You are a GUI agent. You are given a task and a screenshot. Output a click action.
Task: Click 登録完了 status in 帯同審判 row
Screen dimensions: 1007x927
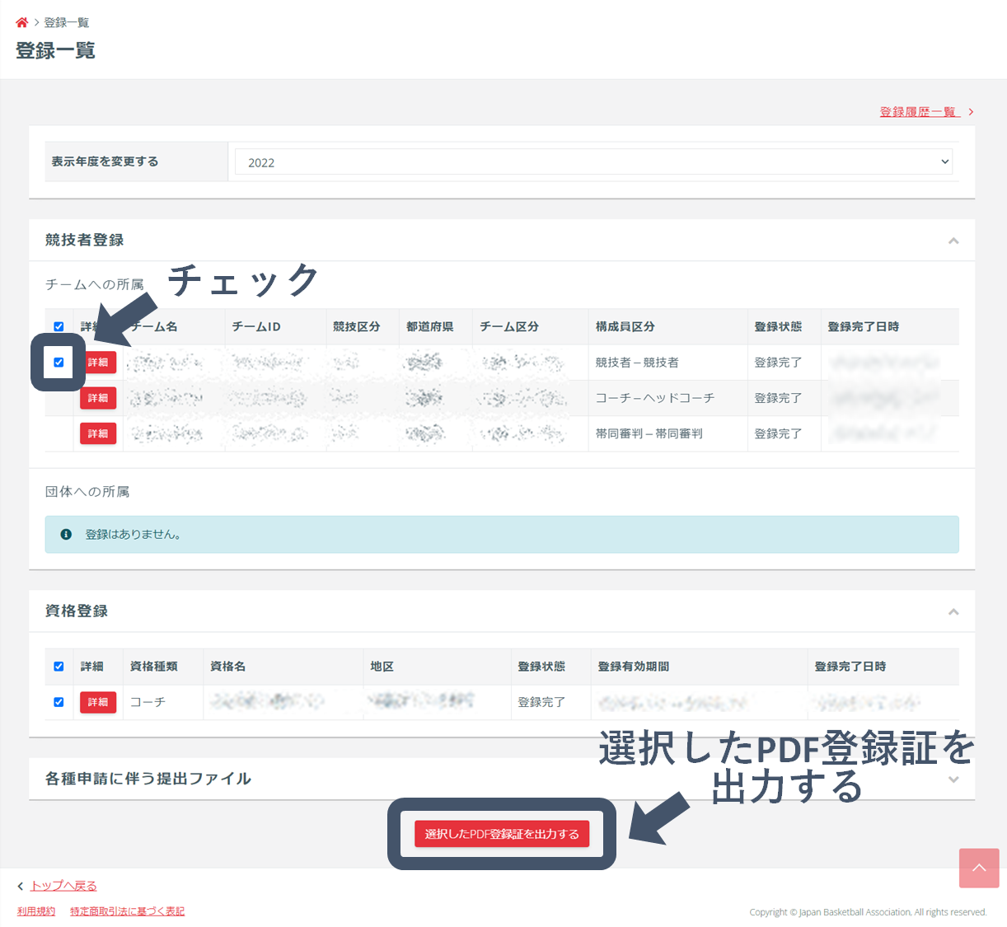(x=778, y=433)
